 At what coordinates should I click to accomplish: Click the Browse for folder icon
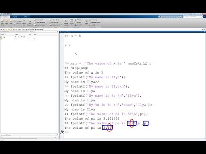[9, 30]
